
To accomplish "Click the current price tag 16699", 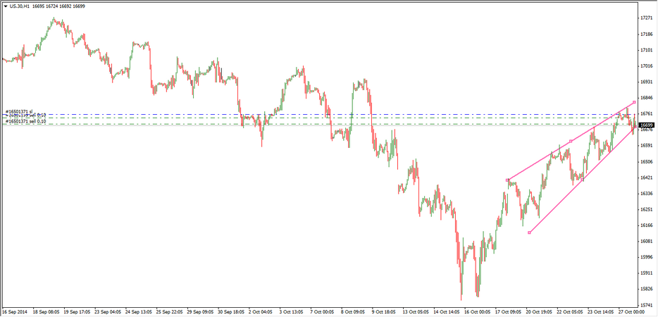I will (x=647, y=125).
